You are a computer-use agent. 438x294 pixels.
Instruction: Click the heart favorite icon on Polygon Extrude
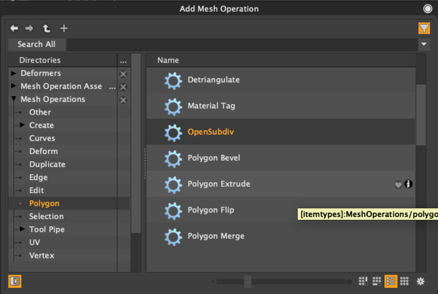point(398,184)
